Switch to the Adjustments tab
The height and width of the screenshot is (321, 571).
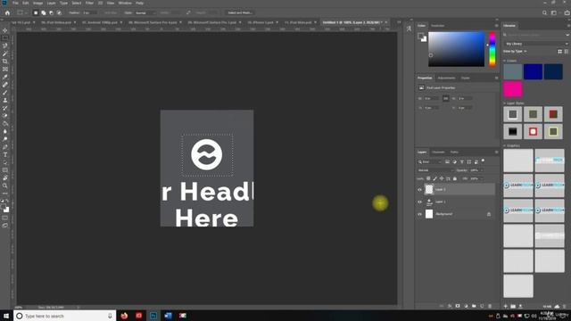coord(446,78)
